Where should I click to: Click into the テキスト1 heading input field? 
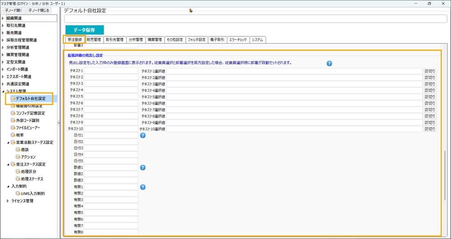[x=111, y=71]
